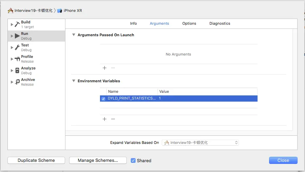The height and width of the screenshot is (172, 305).
Task: Switch to the Options tab
Action: coord(189,23)
